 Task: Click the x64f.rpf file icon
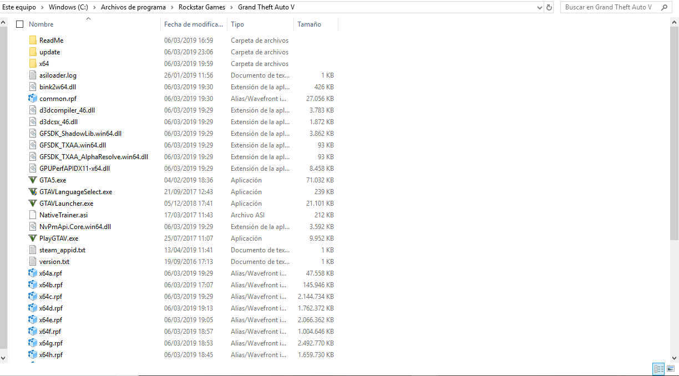pos(33,332)
